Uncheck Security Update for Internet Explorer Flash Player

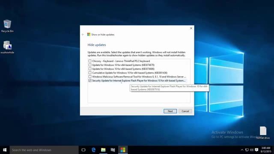coord(90,80)
